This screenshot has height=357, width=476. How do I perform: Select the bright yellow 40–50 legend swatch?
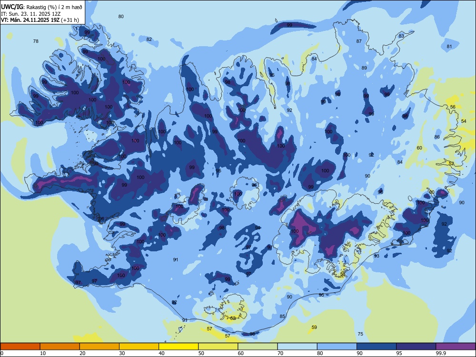point(178,347)
